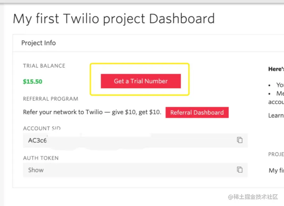
Task: Click the Refer your network to Twilio text
Action: pos(92,112)
